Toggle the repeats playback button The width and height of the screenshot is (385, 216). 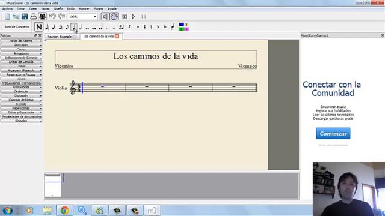point(144,16)
